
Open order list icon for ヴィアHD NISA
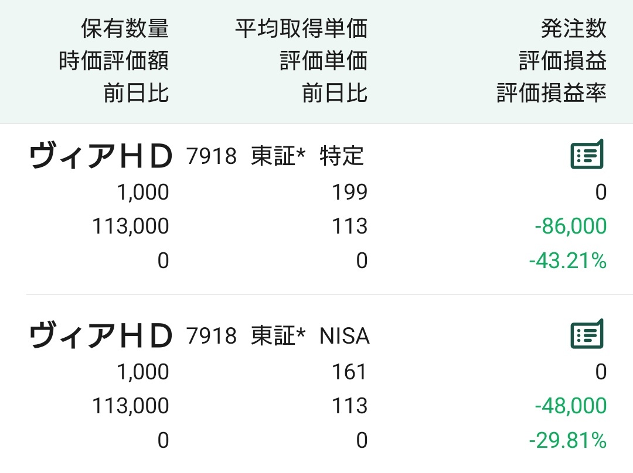click(587, 334)
